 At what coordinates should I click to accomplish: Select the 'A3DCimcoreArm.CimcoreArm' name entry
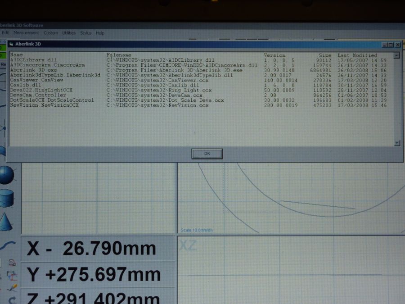coord(47,65)
